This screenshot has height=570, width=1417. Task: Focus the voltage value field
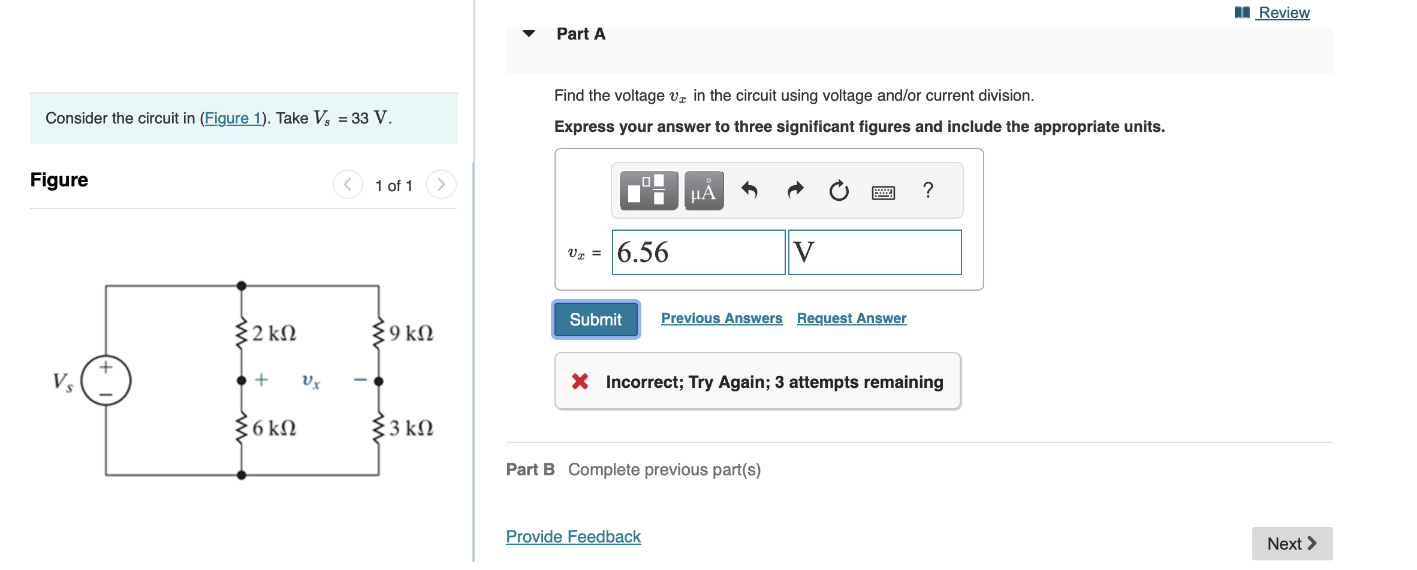(698, 252)
